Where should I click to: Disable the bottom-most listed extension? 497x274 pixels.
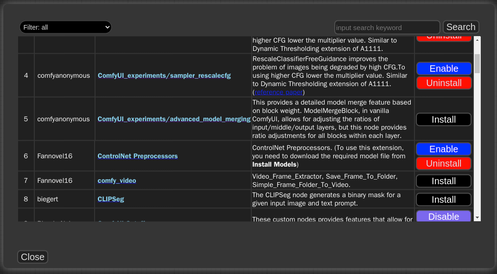coord(443,216)
